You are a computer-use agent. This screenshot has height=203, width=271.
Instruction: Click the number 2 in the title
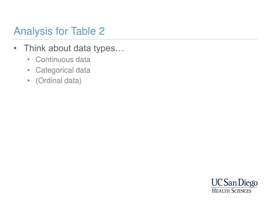coord(102,31)
